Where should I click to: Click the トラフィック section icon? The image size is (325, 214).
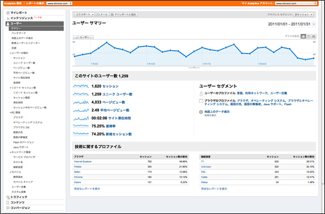point(8,197)
